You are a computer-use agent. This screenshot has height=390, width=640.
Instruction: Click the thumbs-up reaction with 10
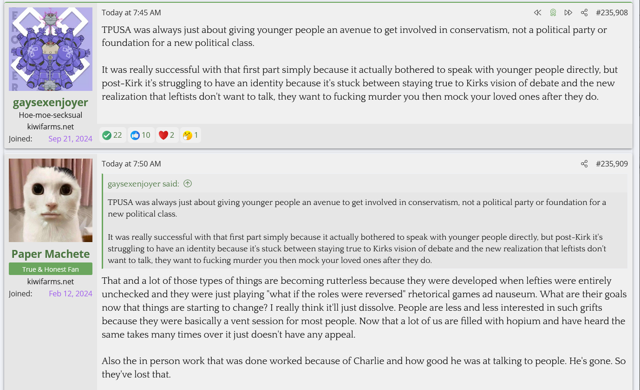(x=141, y=135)
